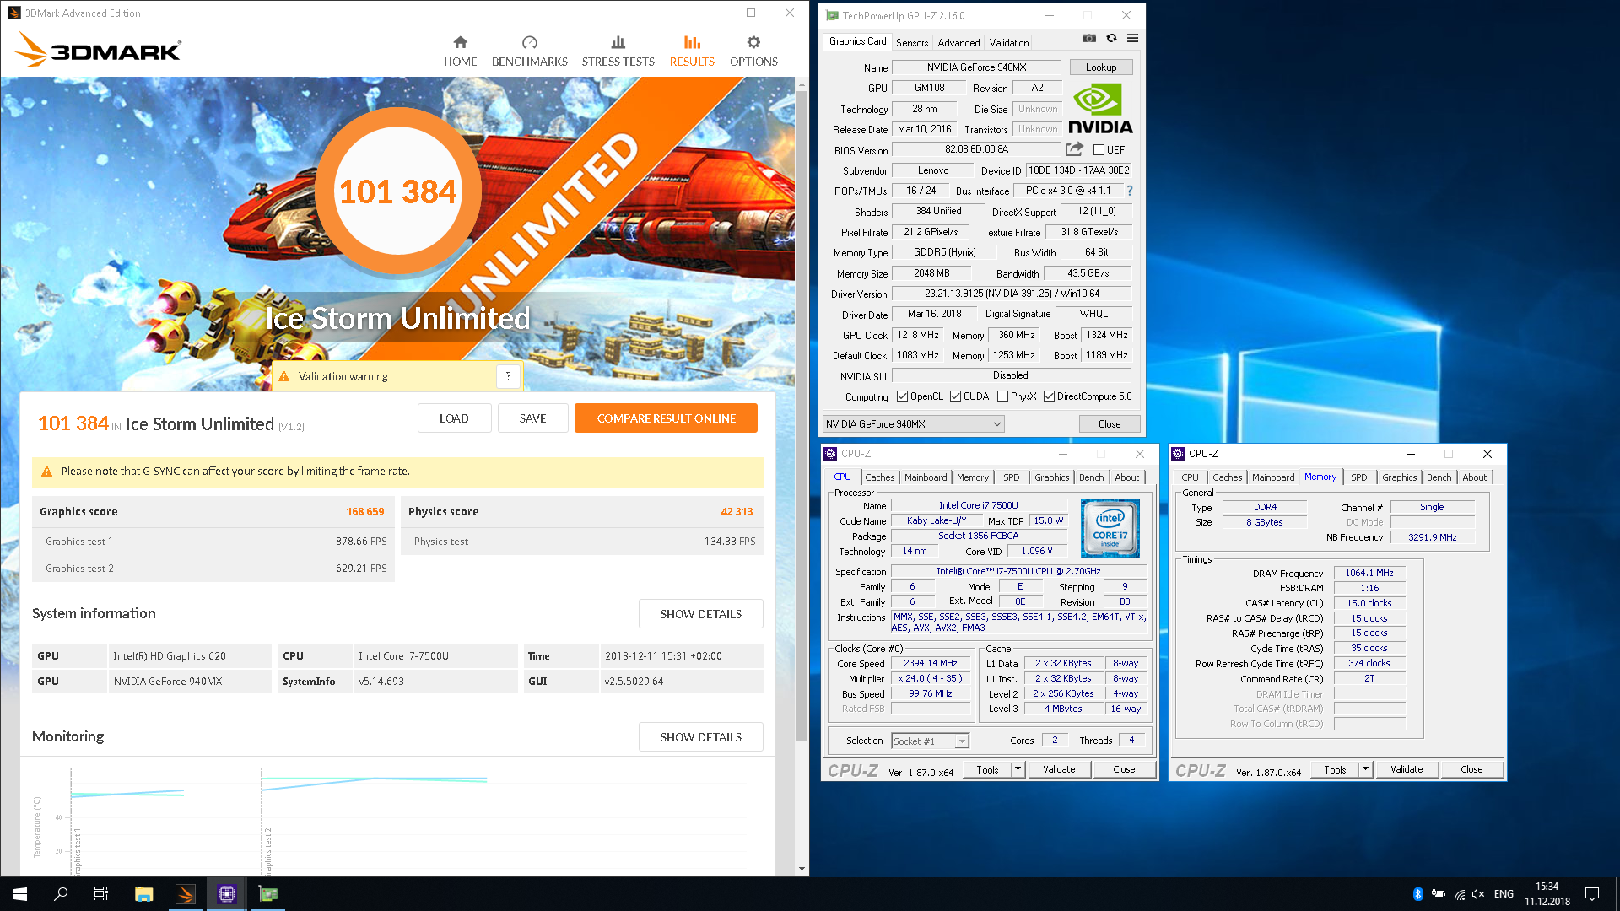Image resolution: width=1620 pixels, height=911 pixels.
Task: Click the Bluetooth tray icon
Action: [x=1417, y=894]
